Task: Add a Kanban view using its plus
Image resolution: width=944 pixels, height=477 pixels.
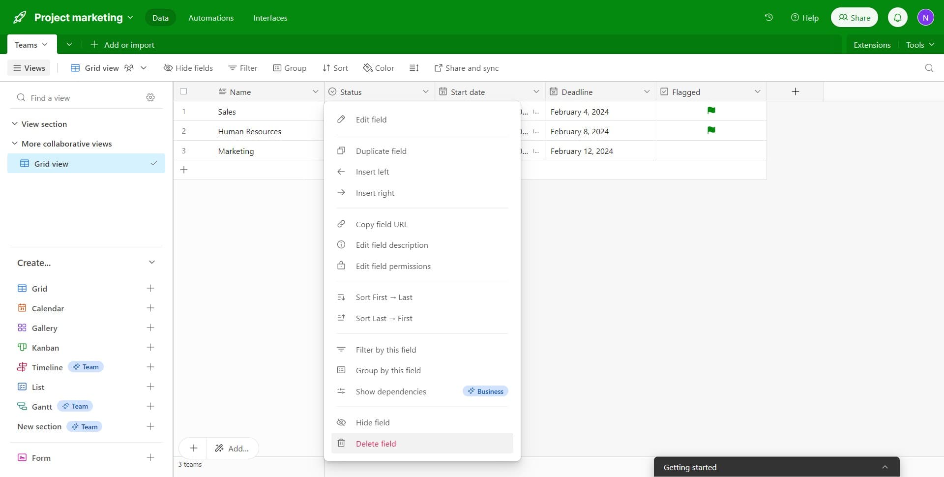Action: (150, 347)
